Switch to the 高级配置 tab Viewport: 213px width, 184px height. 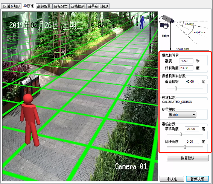[44, 6]
